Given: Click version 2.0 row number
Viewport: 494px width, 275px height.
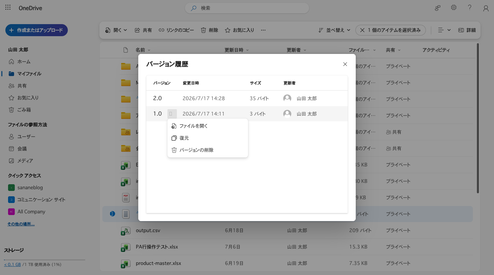Looking at the screenshot, I should click(x=157, y=98).
